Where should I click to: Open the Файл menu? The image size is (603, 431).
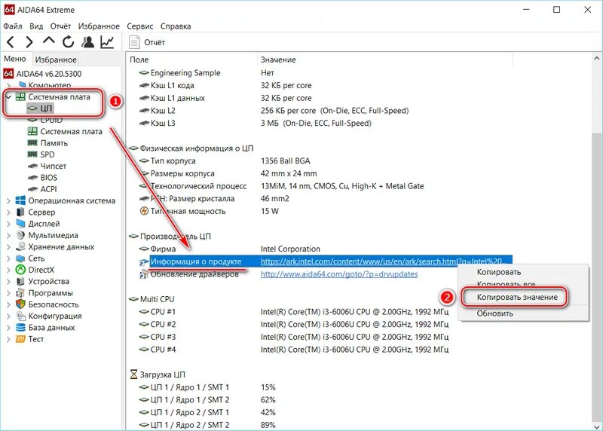point(13,26)
